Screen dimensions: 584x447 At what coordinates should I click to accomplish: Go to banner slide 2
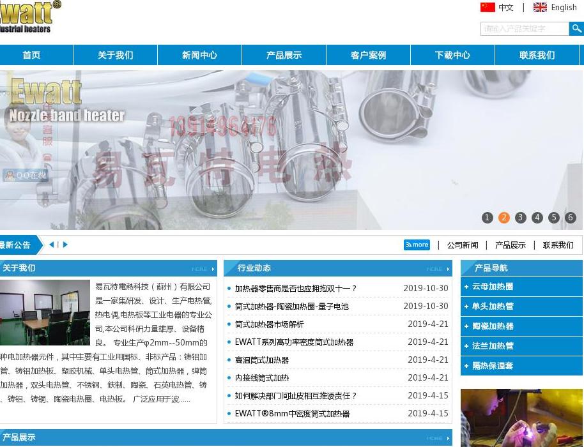(x=504, y=217)
